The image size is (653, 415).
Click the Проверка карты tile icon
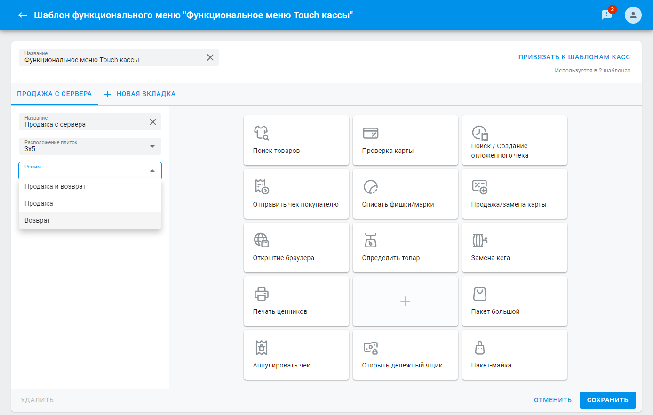(370, 133)
